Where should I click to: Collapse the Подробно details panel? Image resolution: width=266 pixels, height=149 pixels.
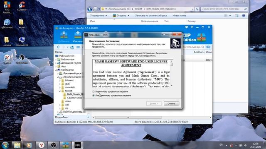click(x=88, y=117)
